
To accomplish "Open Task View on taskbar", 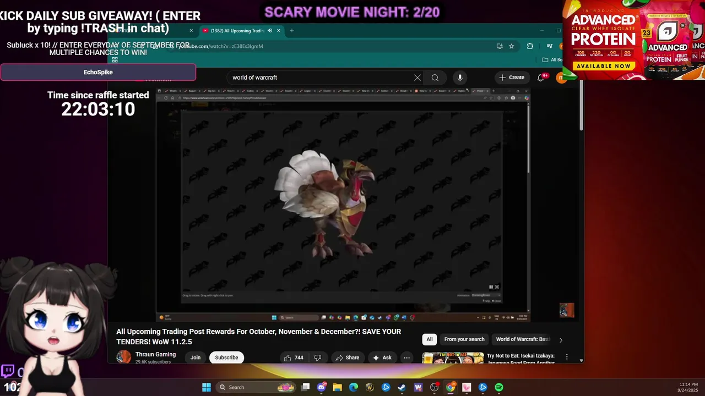I will pyautogui.click(x=306, y=387).
